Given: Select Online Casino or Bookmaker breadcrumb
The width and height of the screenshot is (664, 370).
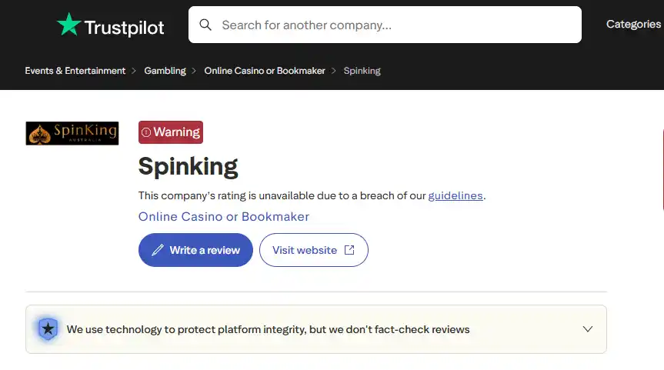Looking at the screenshot, I should pyautogui.click(x=265, y=71).
